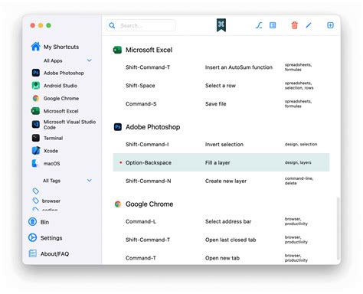
Task: Open the Bin icon
Action: (x=32, y=222)
